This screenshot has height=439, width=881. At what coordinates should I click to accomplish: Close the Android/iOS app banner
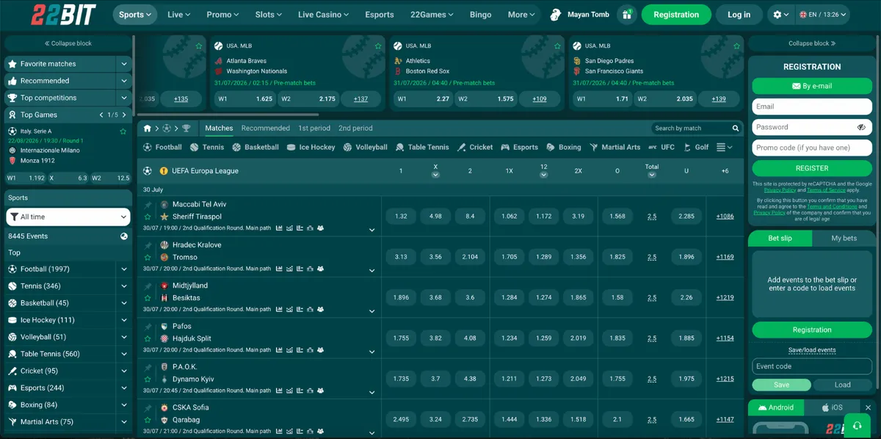(868, 407)
